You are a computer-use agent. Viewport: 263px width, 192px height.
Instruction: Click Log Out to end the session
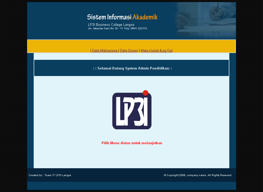(x=167, y=50)
